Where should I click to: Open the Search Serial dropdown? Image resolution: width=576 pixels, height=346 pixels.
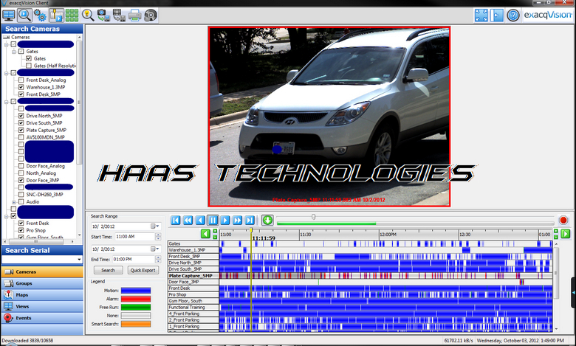coord(79,260)
